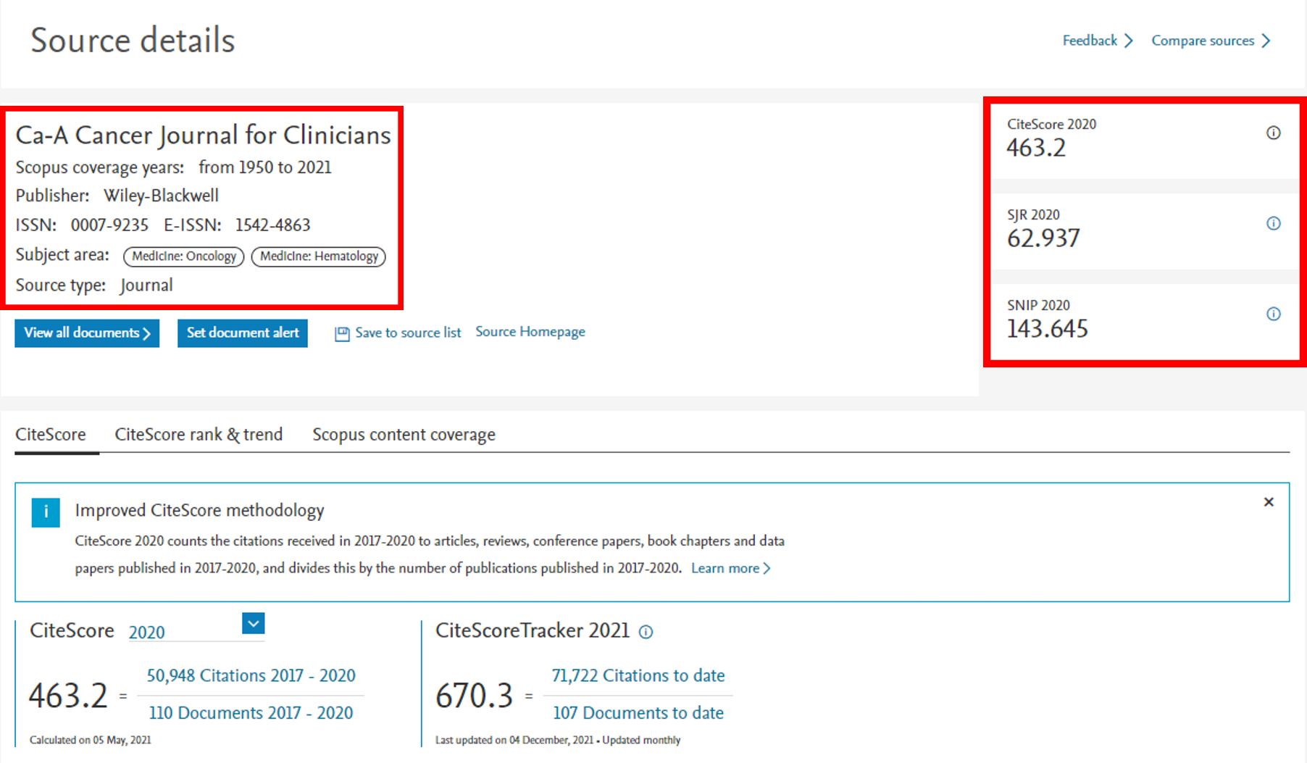Click the Medicine: Oncology subject tag

184,257
